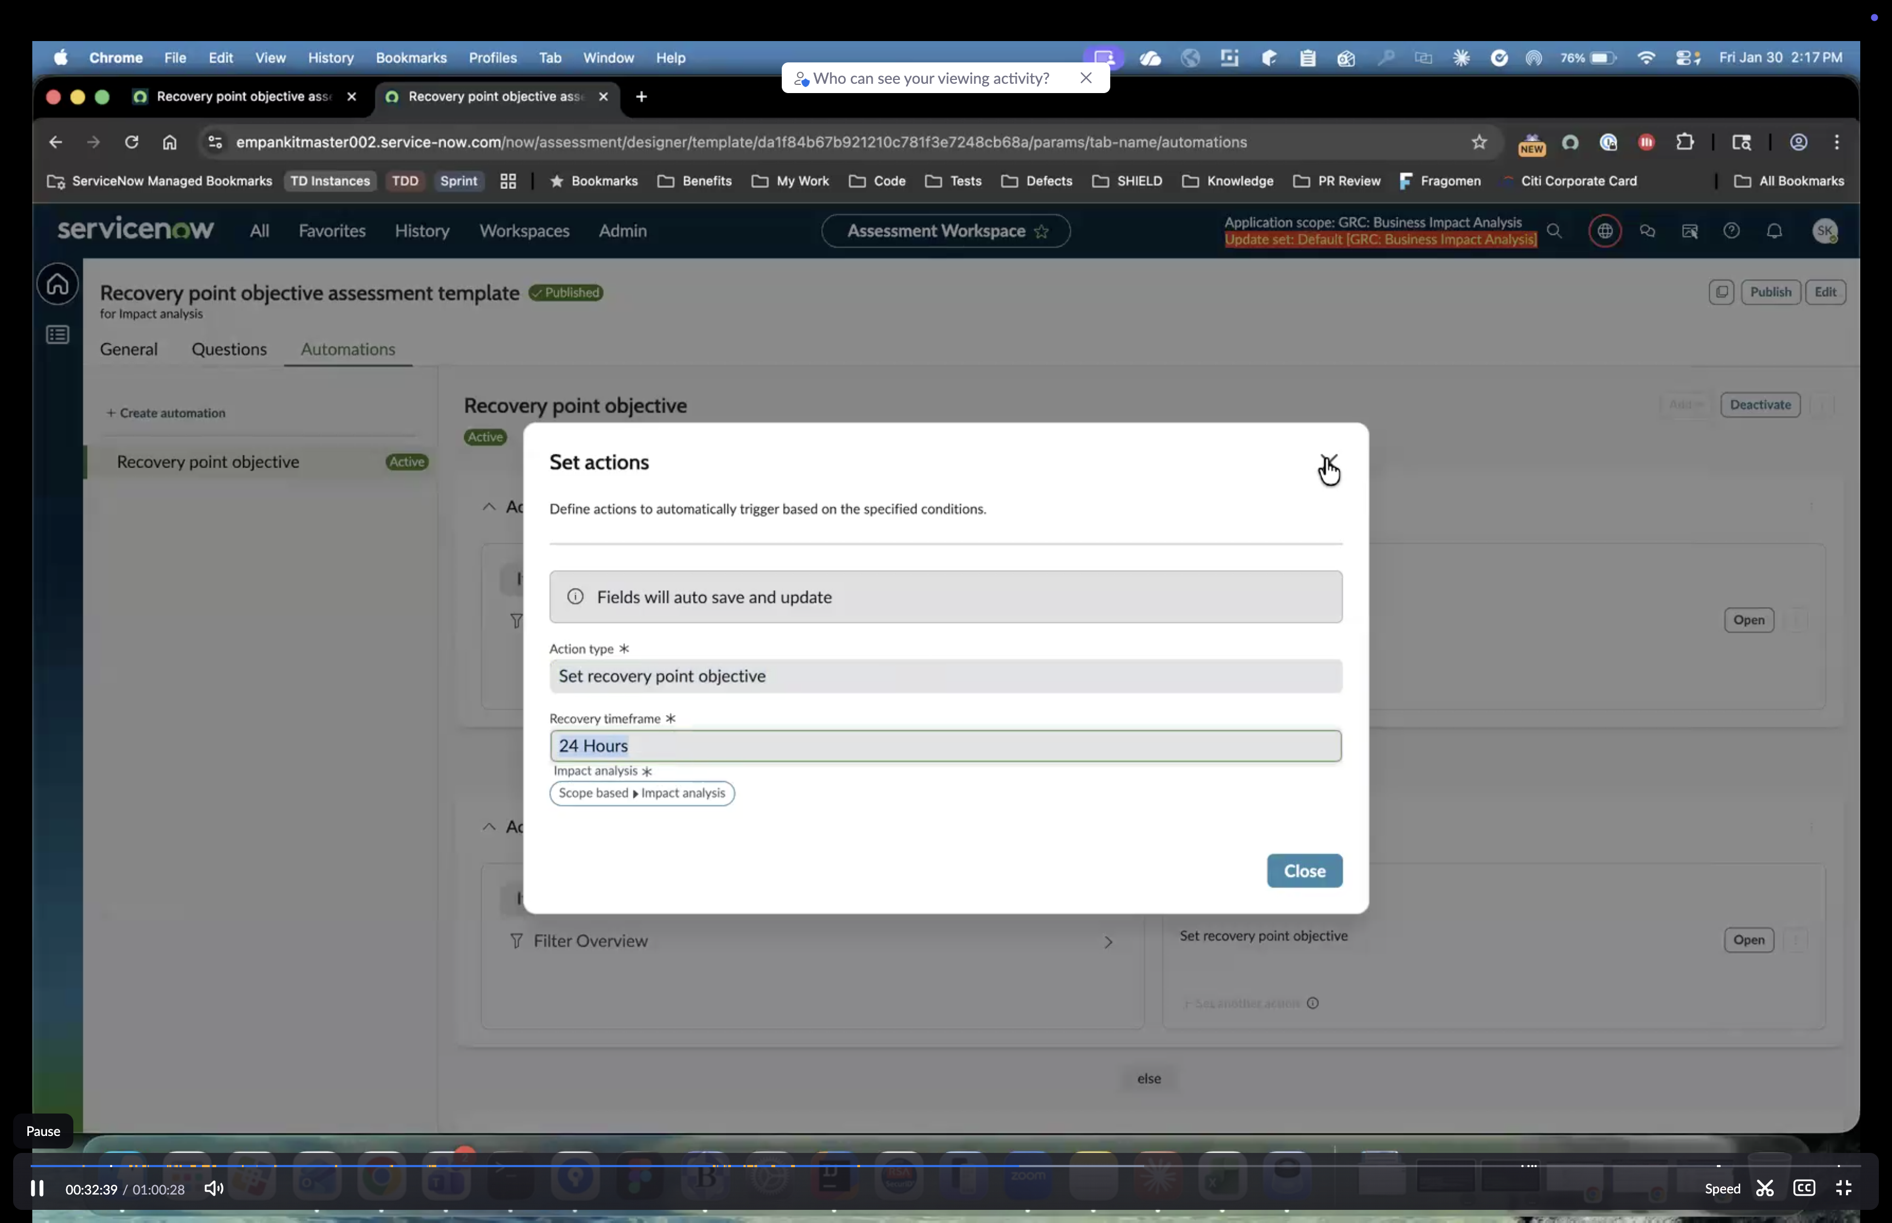
Task: Select Scope based Impact analysis pill
Action: (x=642, y=793)
